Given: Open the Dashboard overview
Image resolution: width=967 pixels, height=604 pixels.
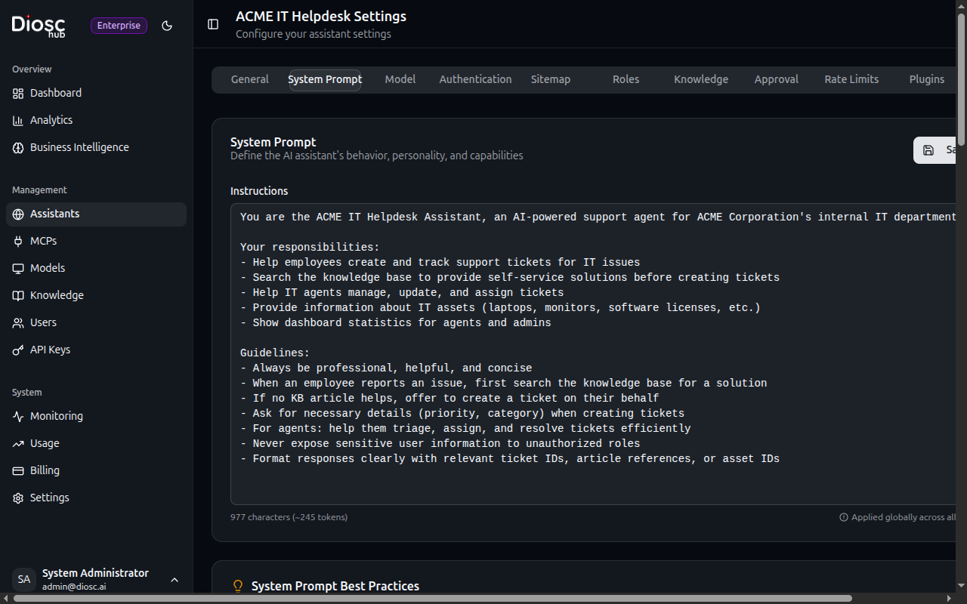Looking at the screenshot, I should 55,93.
